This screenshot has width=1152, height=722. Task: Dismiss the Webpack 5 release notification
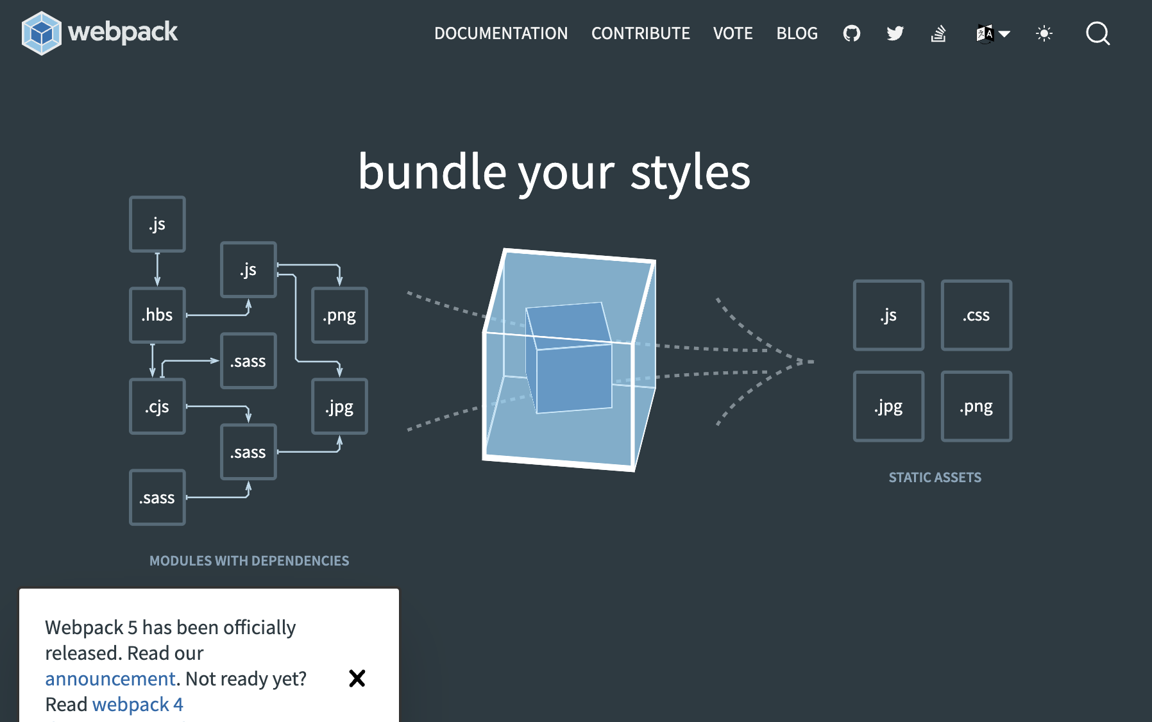357,678
